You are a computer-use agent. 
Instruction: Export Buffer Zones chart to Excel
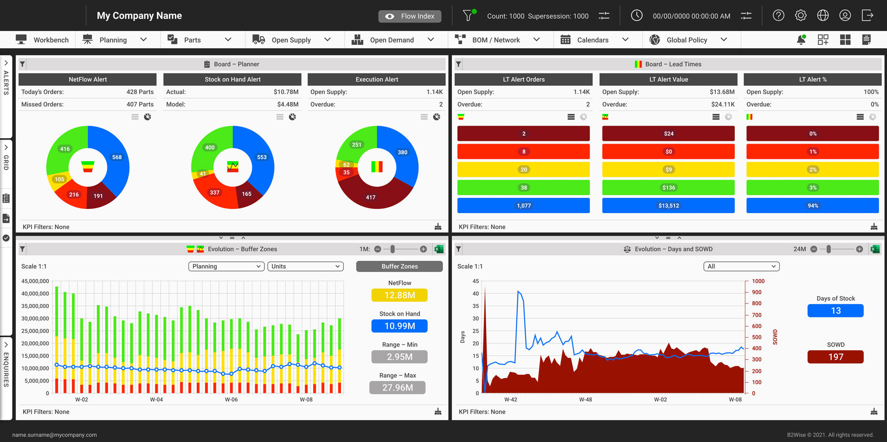[439, 249]
